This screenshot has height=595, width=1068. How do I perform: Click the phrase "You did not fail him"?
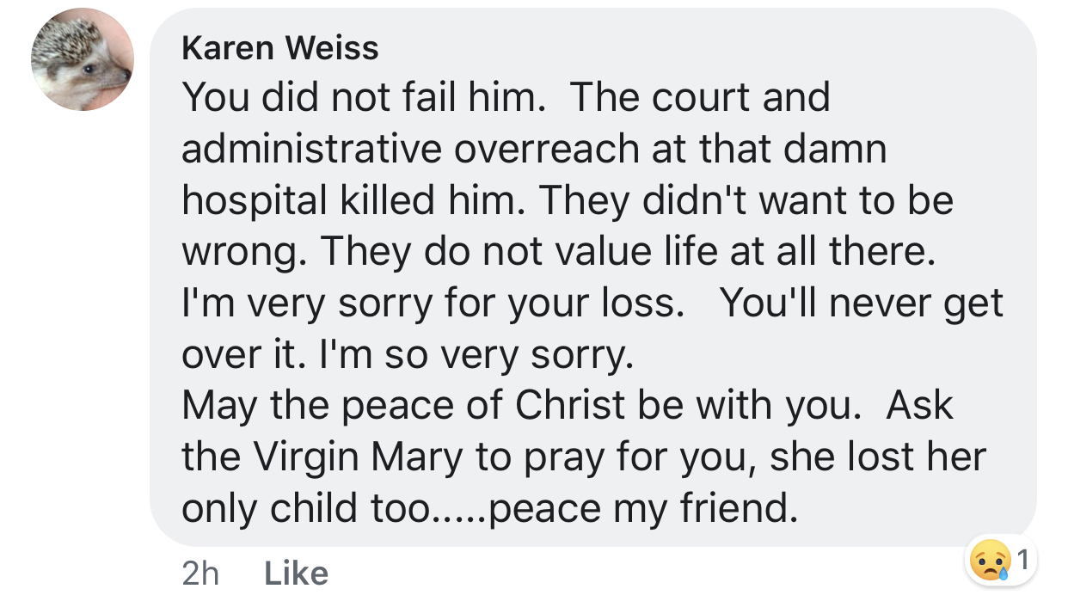pos(359,97)
